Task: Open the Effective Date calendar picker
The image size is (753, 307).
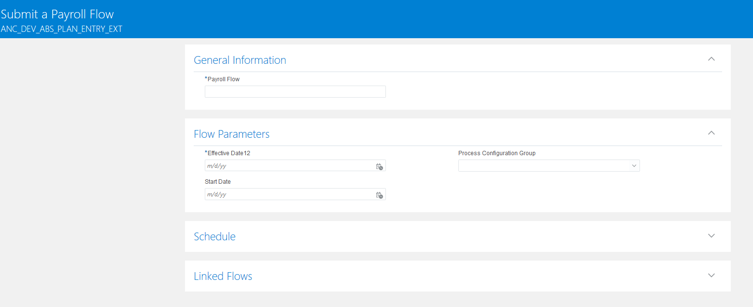Action: (x=379, y=166)
